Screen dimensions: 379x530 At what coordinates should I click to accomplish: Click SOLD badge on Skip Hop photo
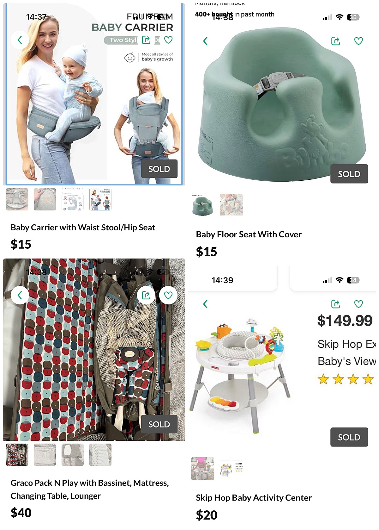coord(349,437)
